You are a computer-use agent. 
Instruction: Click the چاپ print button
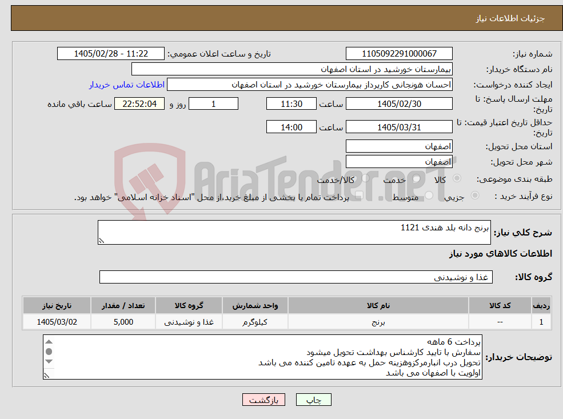313,400
